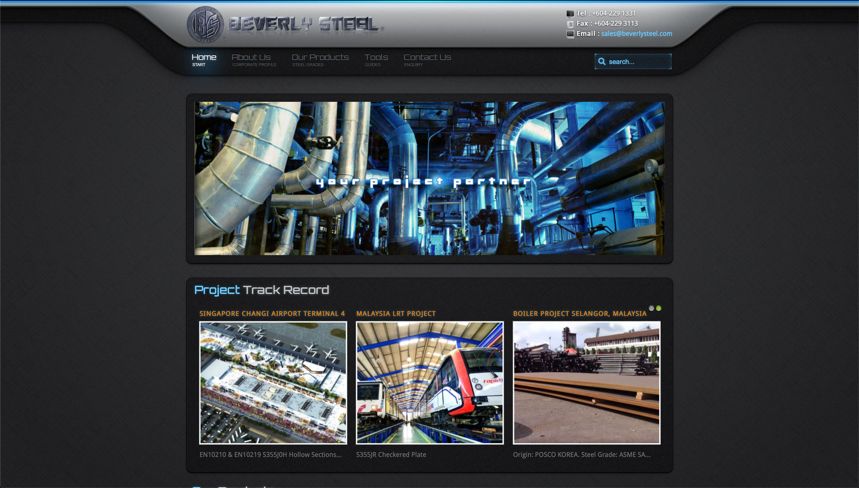
Task: Open the Tools guides menu
Action: click(x=376, y=60)
